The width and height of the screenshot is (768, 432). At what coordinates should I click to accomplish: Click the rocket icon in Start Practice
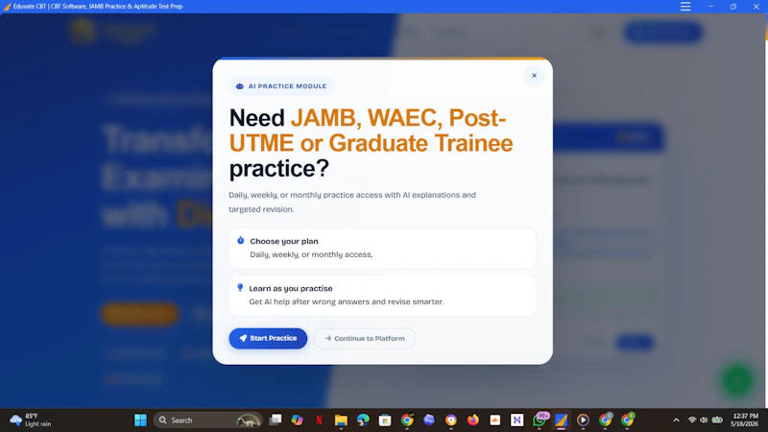click(x=243, y=339)
